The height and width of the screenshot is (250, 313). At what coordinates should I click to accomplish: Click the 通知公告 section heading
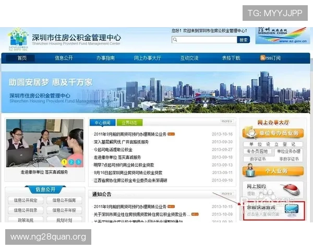(102, 194)
